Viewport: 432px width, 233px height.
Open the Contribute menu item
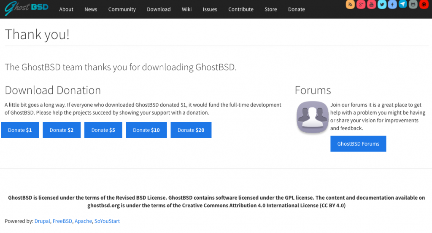pos(241,9)
